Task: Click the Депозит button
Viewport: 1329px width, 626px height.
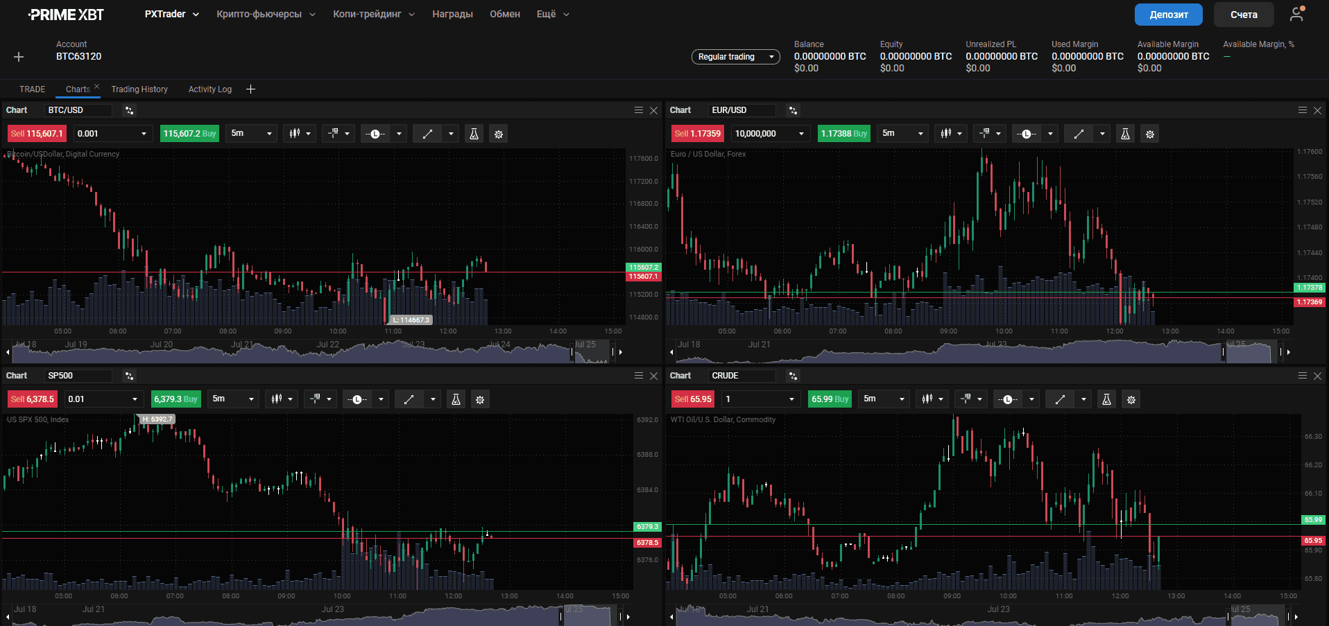Action: point(1169,15)
